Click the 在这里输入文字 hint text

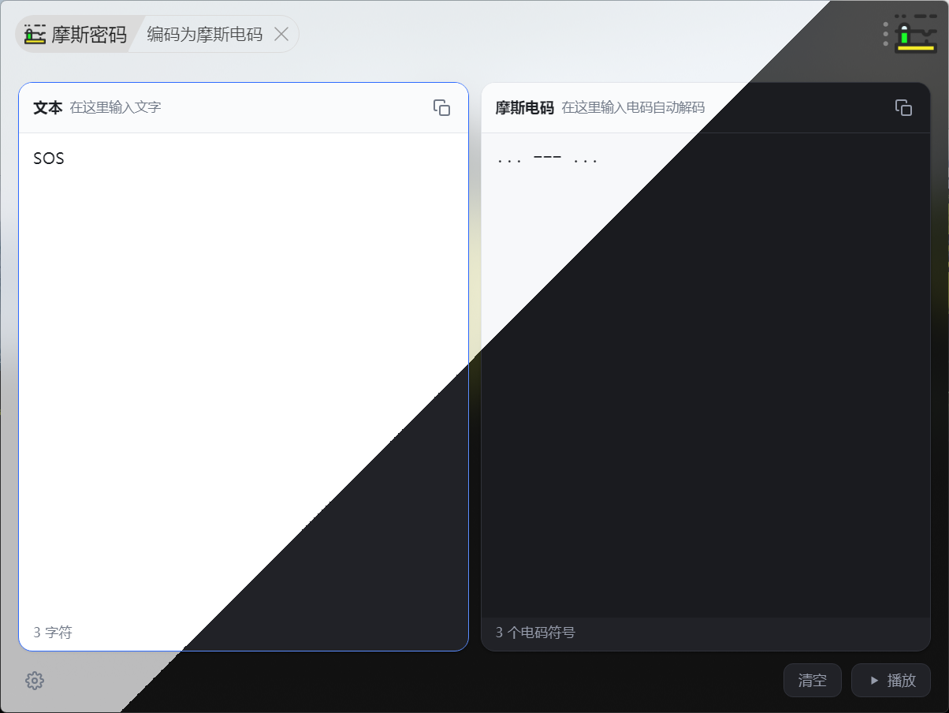click(x=116, y=107)
